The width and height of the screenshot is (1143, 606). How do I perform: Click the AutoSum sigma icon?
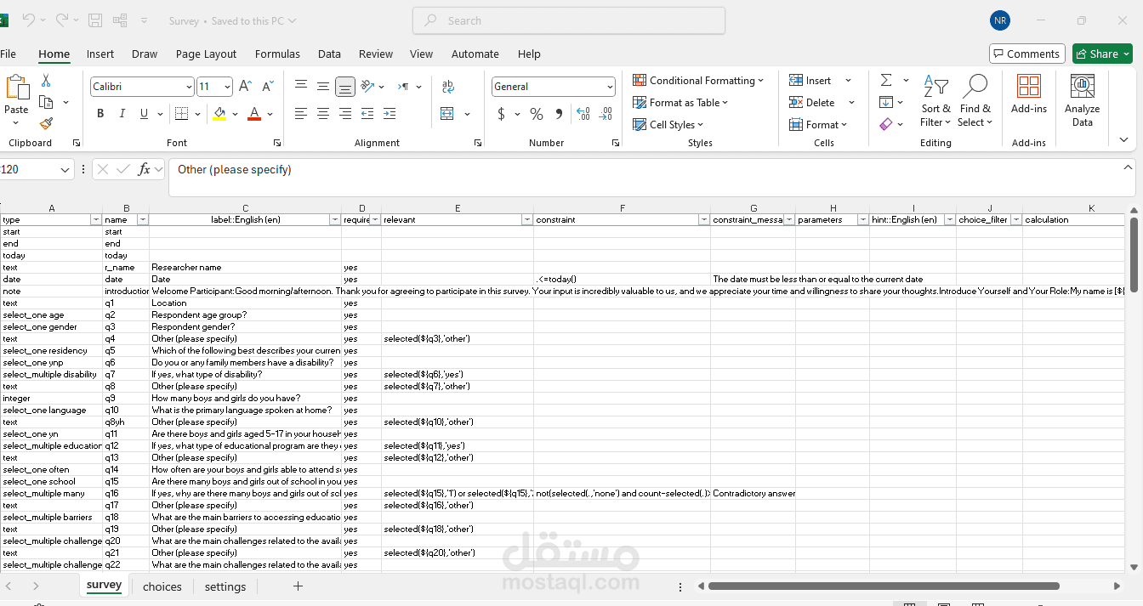tap(886, 80)
